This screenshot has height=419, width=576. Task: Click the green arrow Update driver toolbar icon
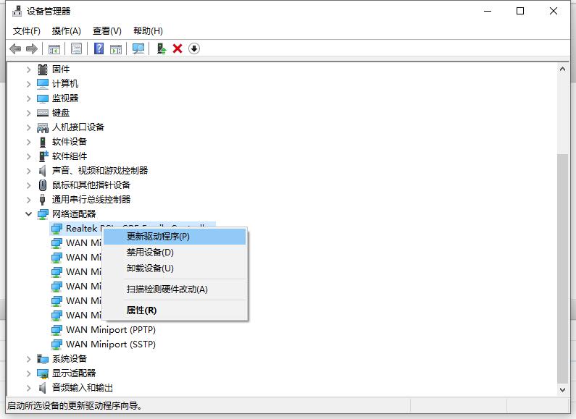point(162,48)
